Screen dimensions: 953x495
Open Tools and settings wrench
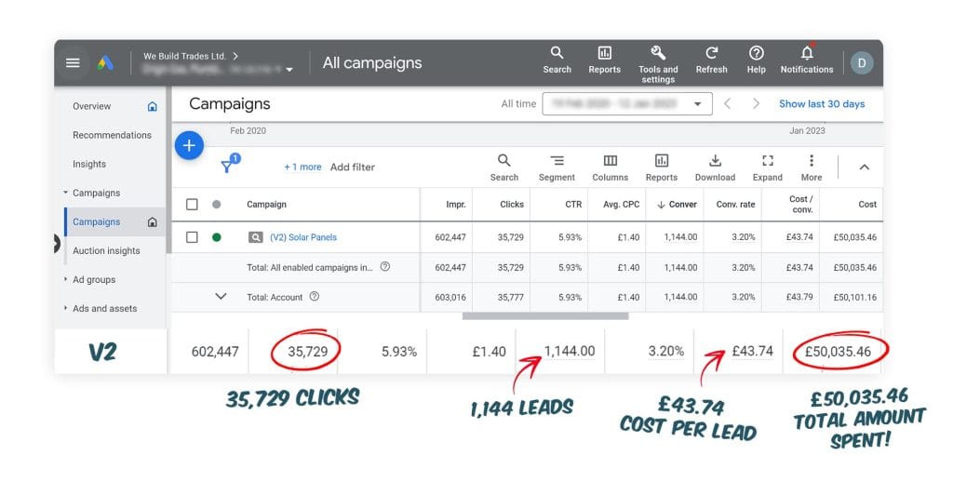[x=658, y=54]
